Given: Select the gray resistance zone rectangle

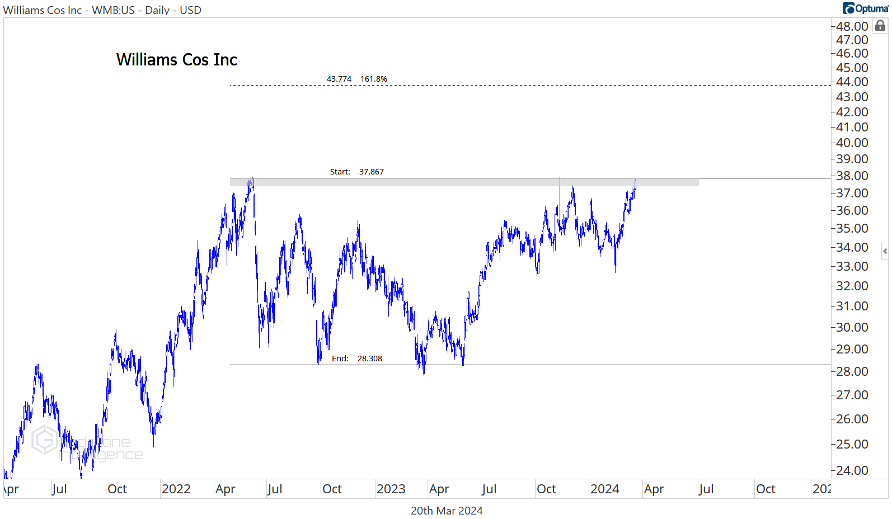Looking at the screenshot, I should click(464, 182).
